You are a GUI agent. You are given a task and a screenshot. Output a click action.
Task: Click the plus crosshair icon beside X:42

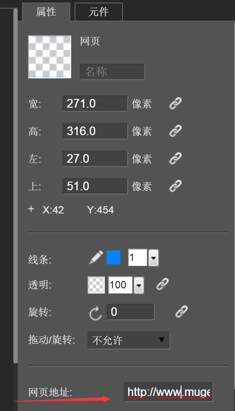(31, 209)
